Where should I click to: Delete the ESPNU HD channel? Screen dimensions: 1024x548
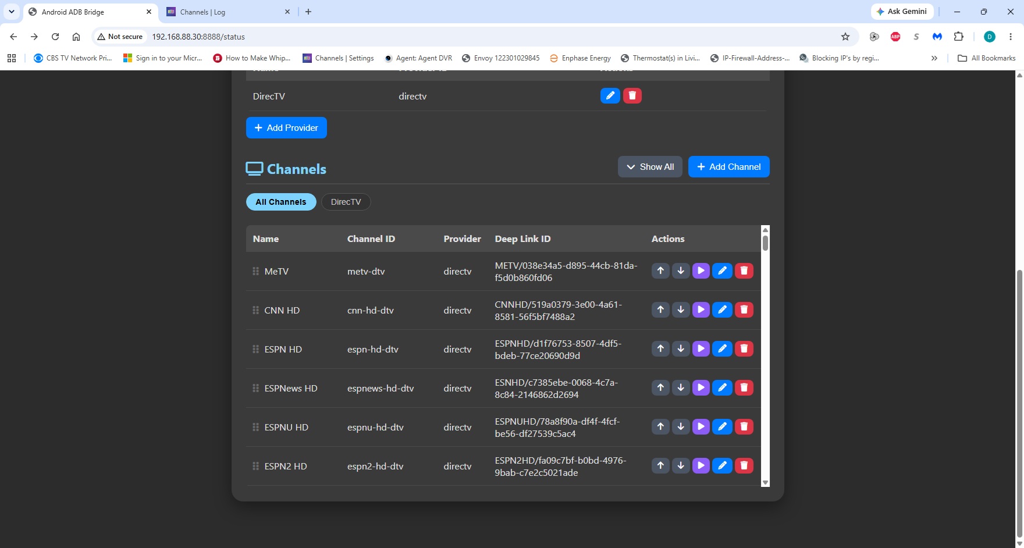(744, 426)
